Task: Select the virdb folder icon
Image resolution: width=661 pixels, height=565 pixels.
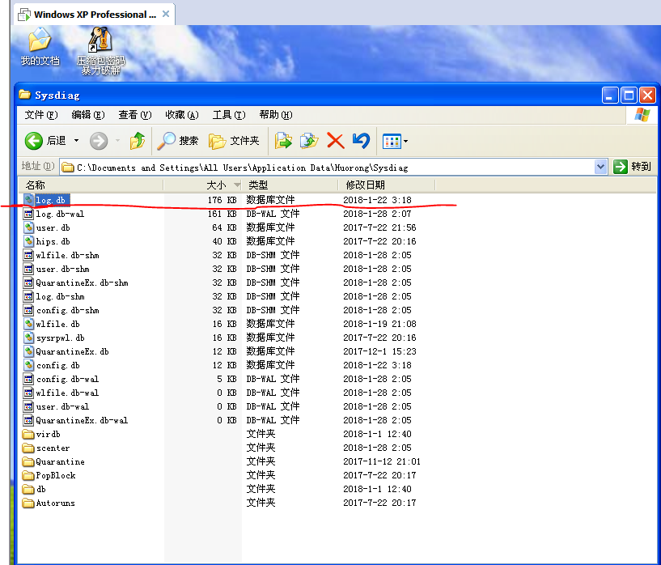Action: (x=28, y=434)
